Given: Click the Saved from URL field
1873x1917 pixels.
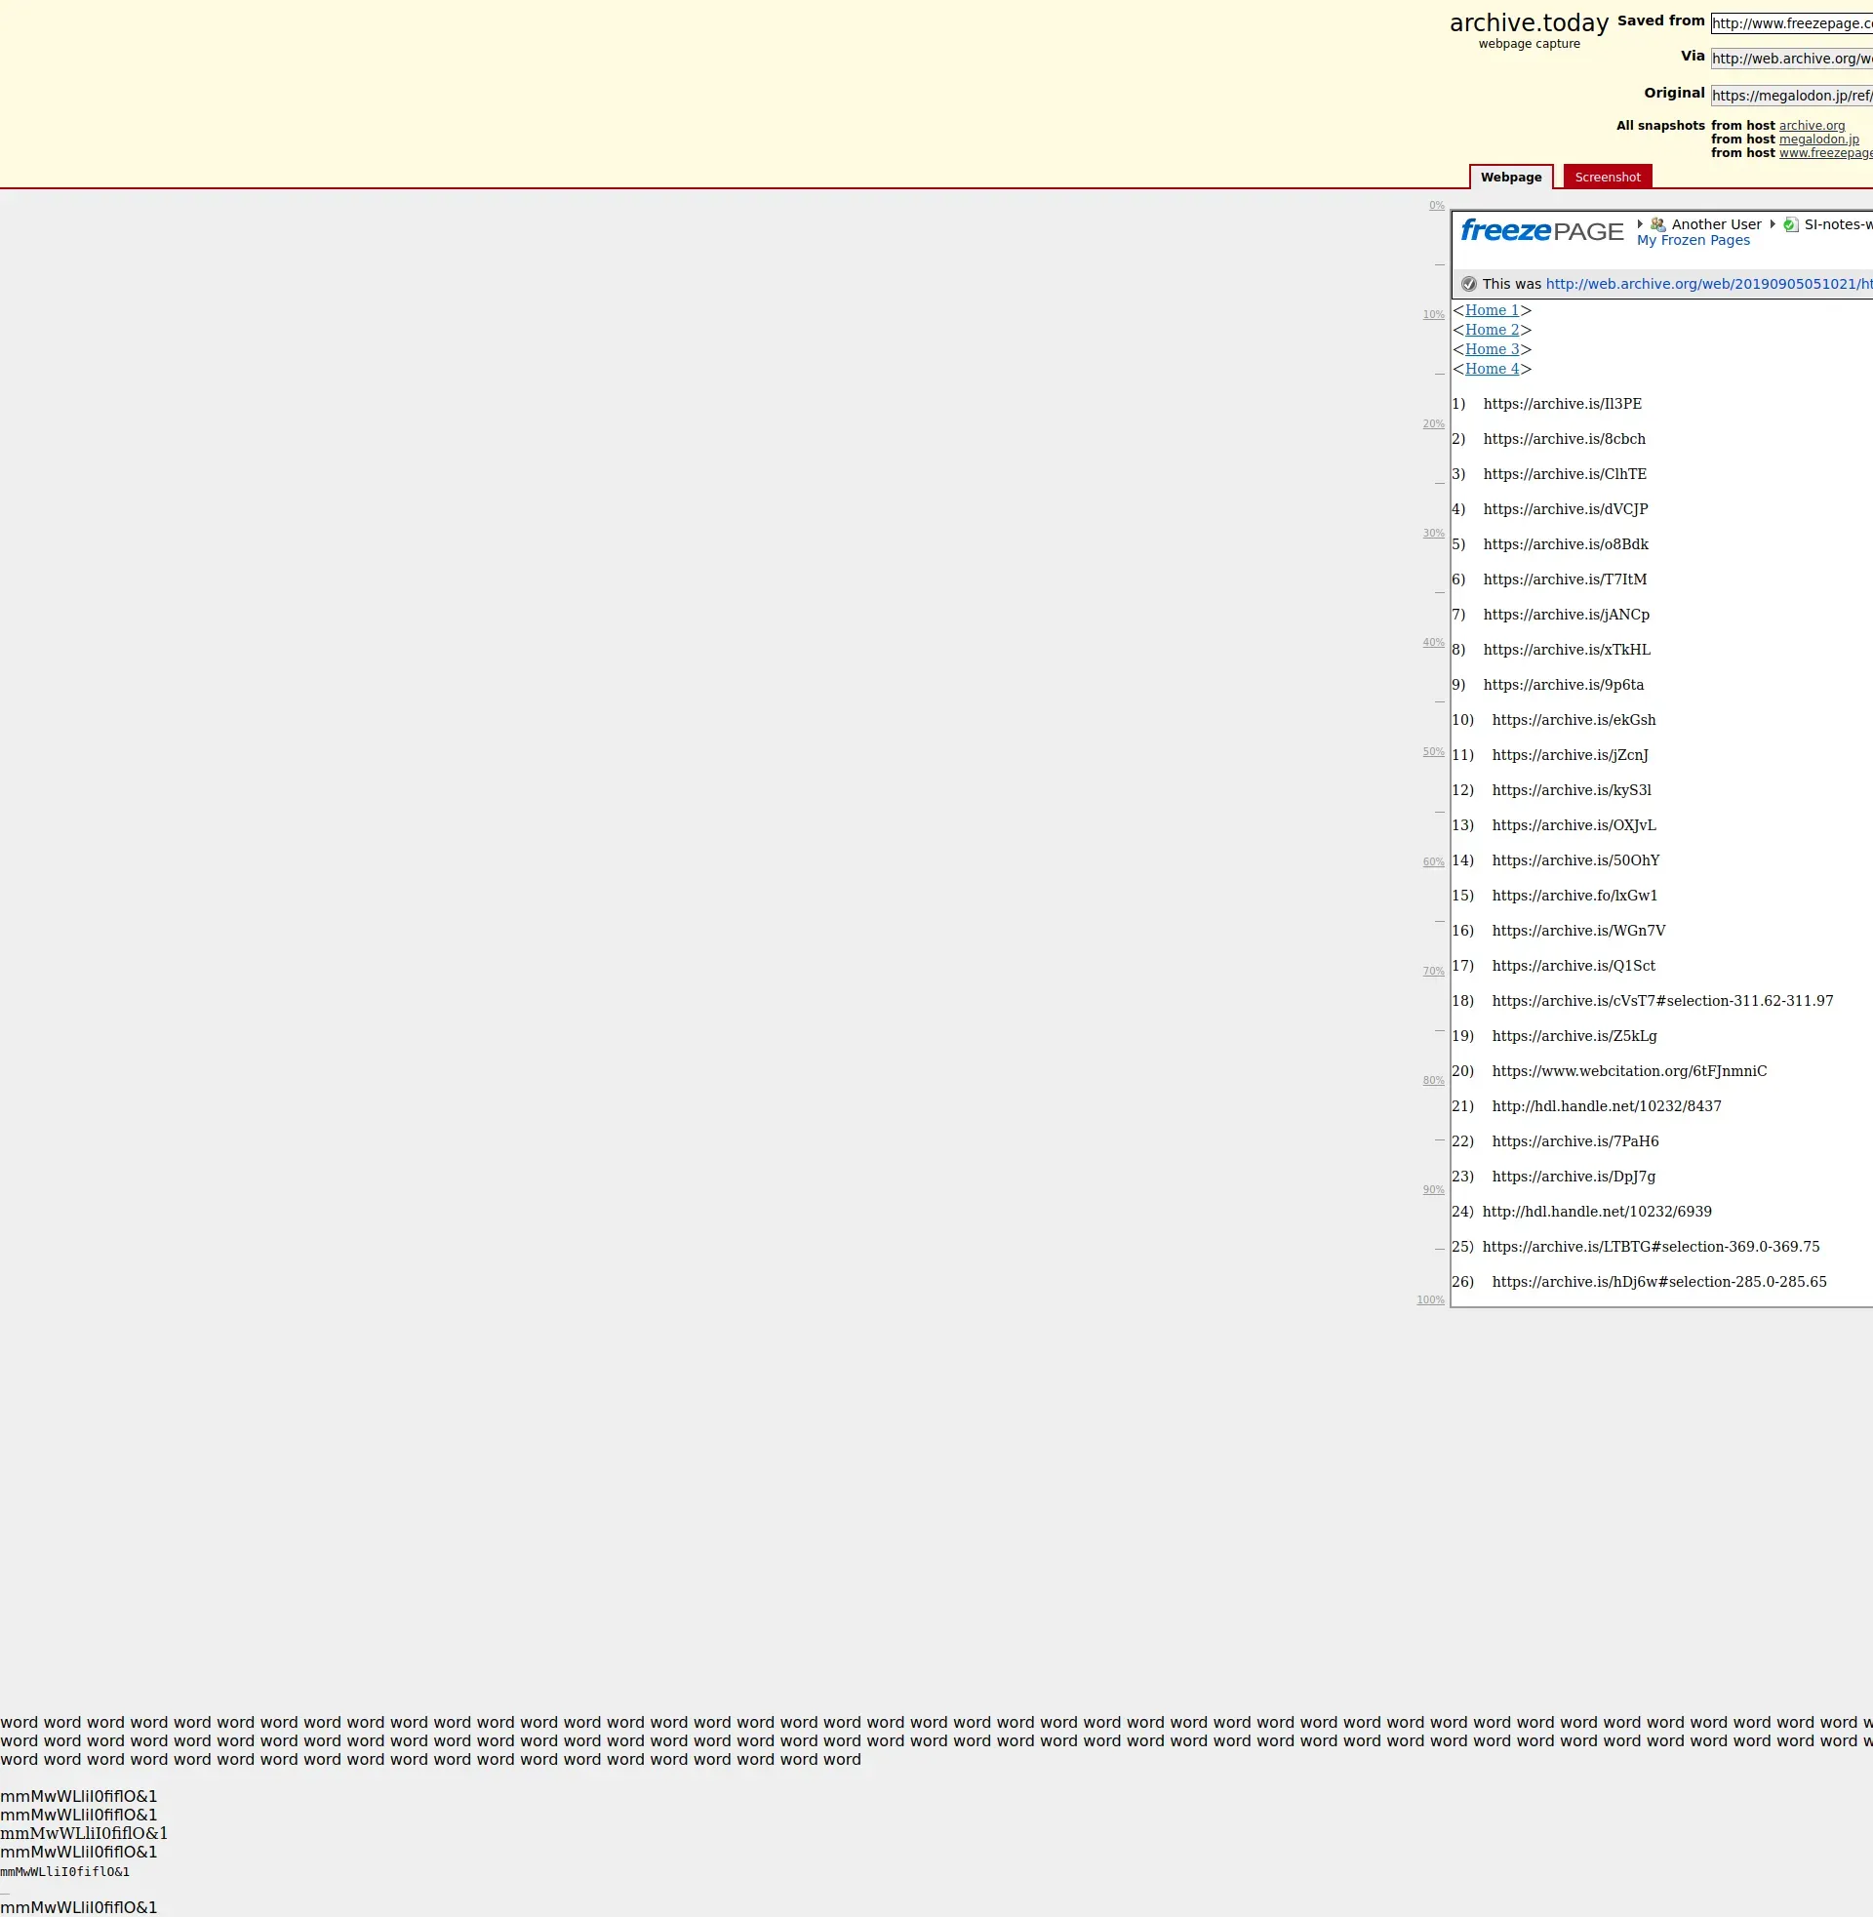Looking at the screenshot, I should pyautogui.click(x=1790, y=23).
